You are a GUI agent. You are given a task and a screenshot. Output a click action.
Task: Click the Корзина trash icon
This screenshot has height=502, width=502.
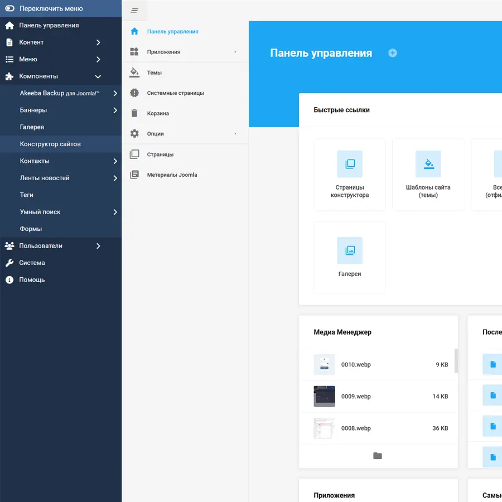tap(134, 113)
